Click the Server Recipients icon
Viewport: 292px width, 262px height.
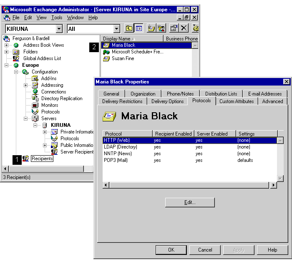(x=54, y=152)
